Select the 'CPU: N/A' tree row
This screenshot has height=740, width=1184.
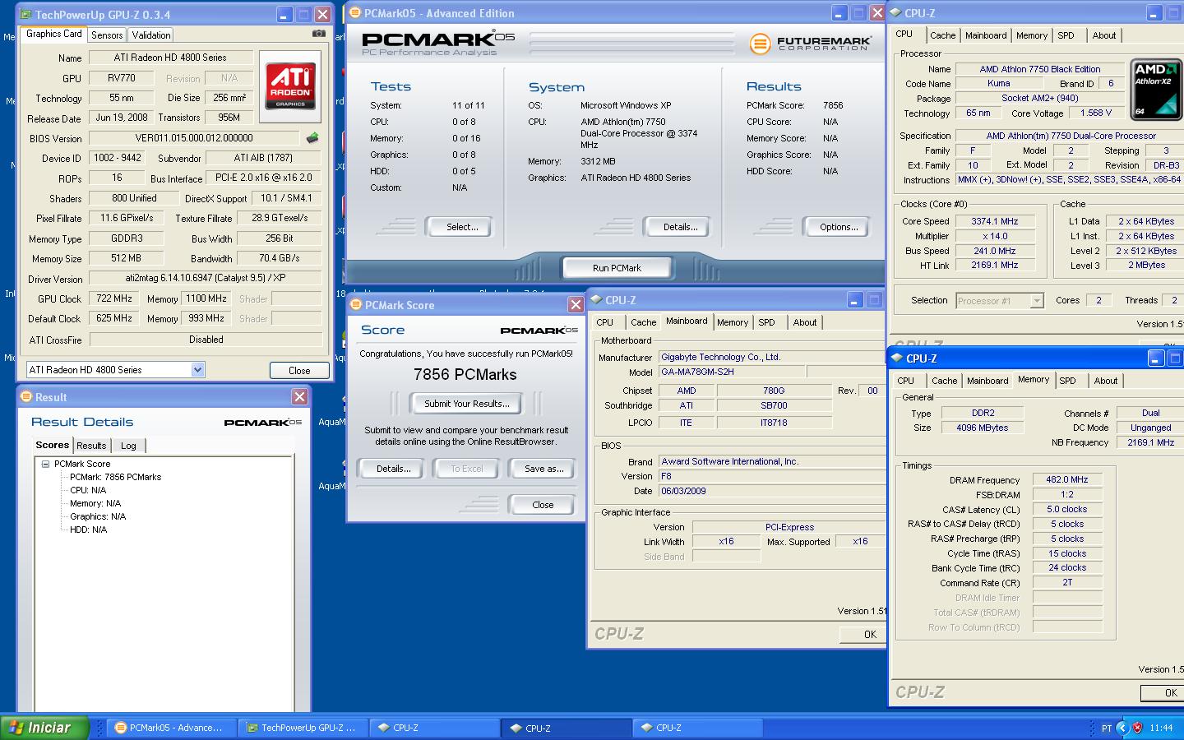88,490
